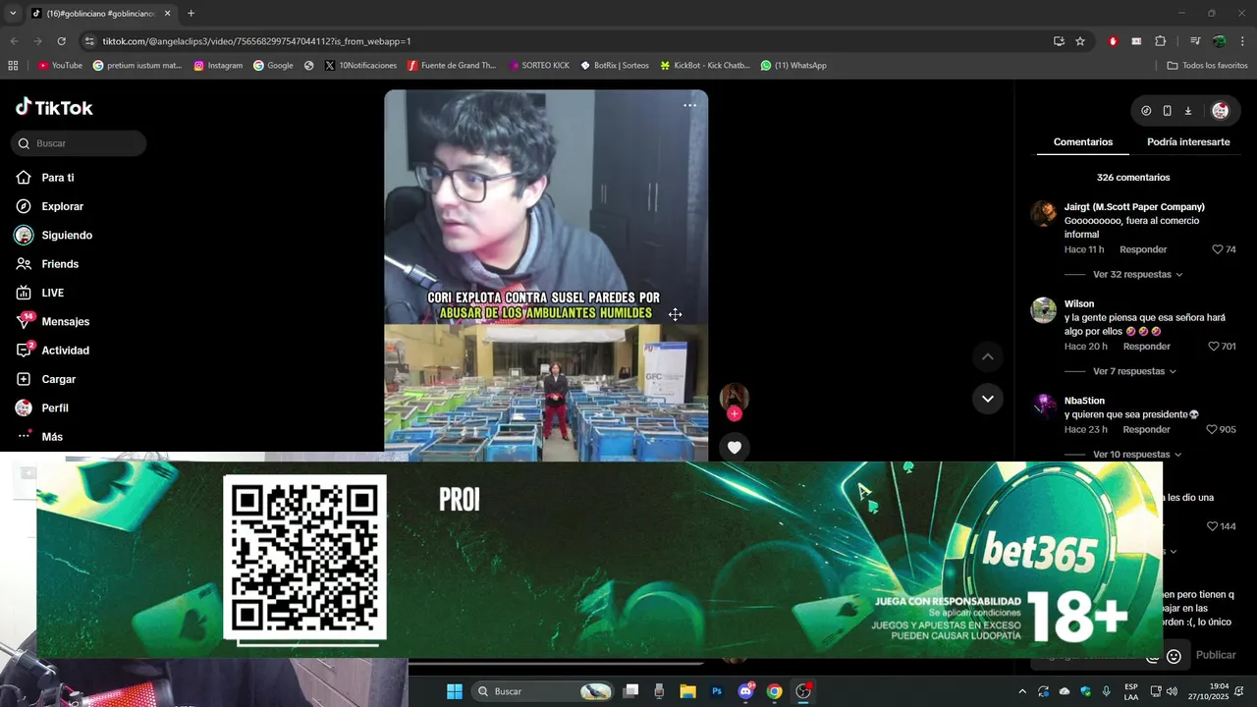Open the Todos los favoritos folder

click(x=1207, y=66)
